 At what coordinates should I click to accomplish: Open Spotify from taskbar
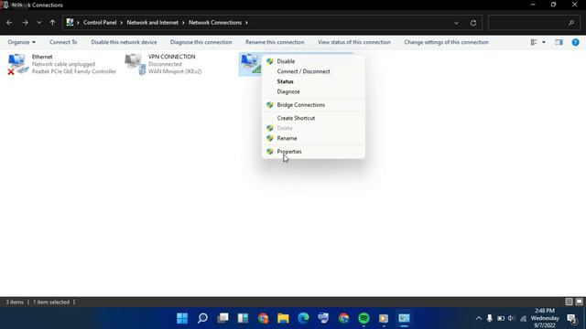tap(364, 318)
